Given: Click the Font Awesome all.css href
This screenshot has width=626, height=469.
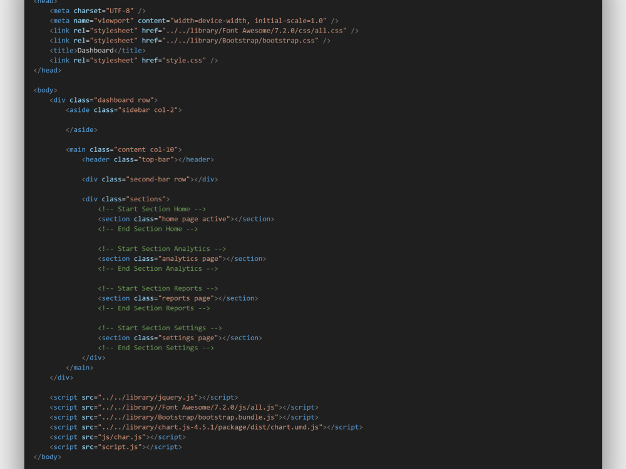Looking at the screenshot, I should click(x=254, y=31).
